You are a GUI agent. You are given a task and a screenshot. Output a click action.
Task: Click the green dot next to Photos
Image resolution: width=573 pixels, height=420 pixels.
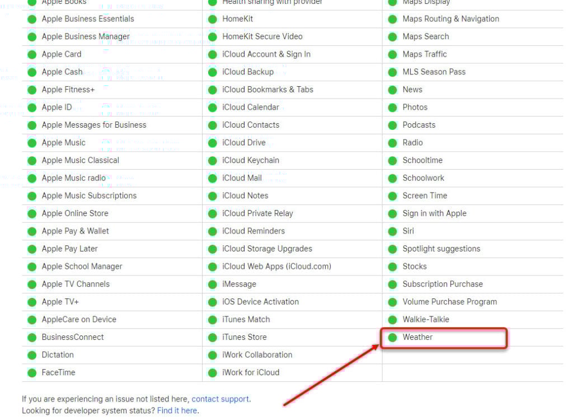click(393, 107)
